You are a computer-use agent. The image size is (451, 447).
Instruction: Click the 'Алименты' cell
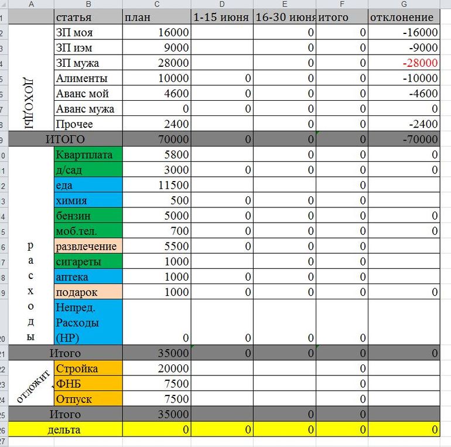(88, 79)
